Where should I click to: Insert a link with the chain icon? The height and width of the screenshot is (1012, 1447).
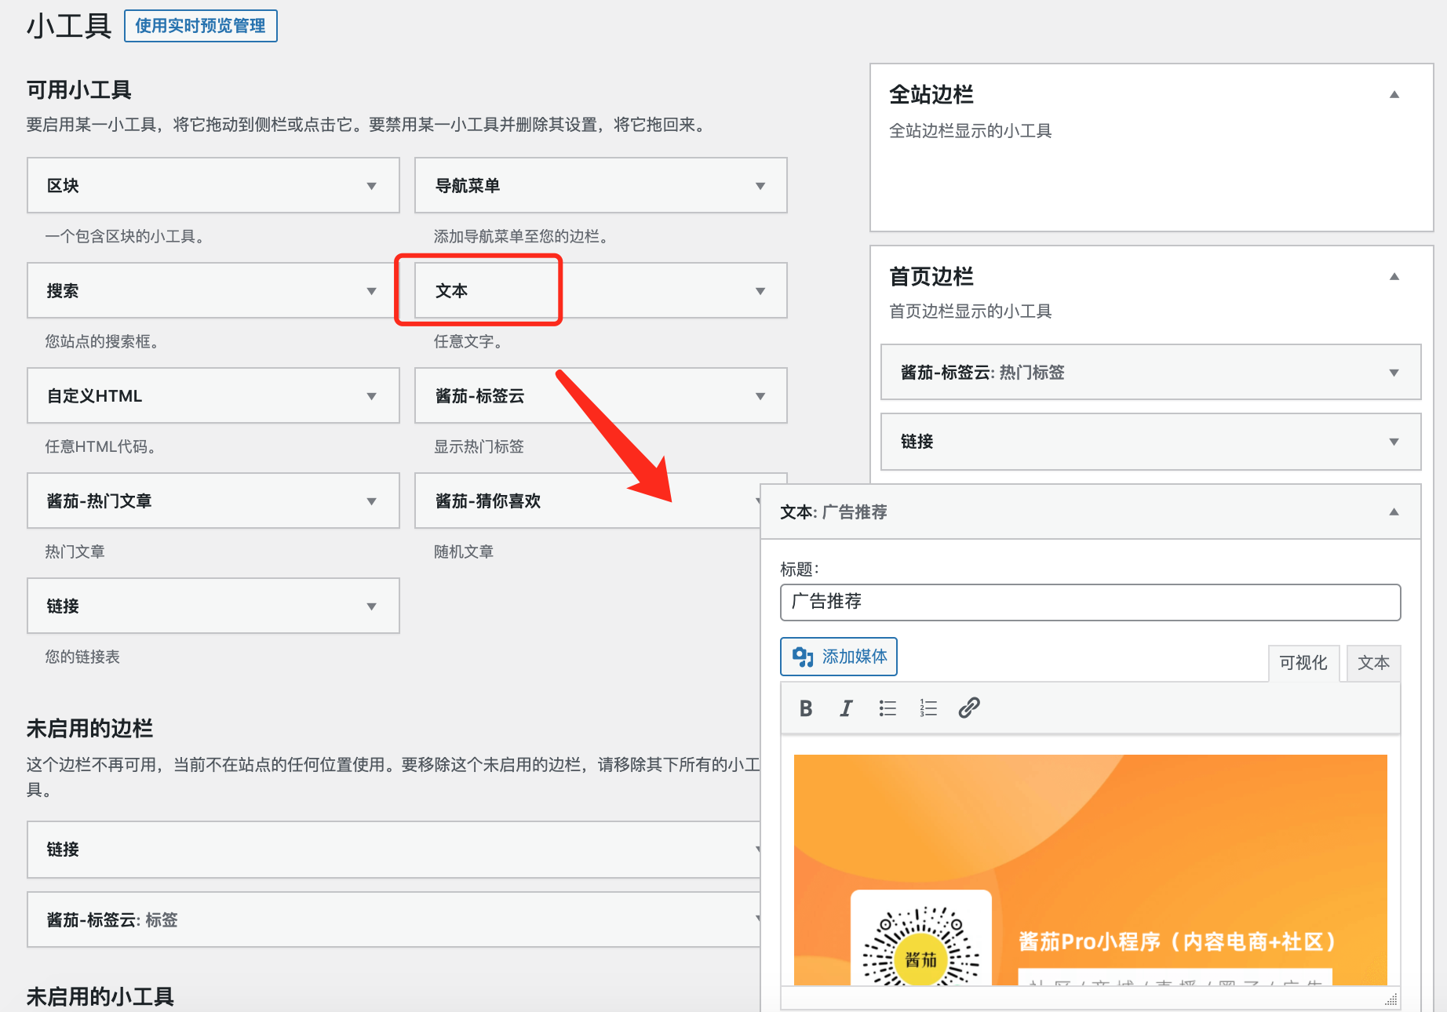pyautogui.click(x=969, y=708)
